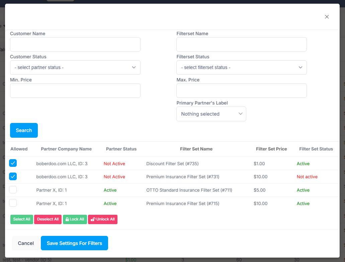Click the Lock All padlock button
The width and height of the screenshot is (345, 262).
point(75,219)
